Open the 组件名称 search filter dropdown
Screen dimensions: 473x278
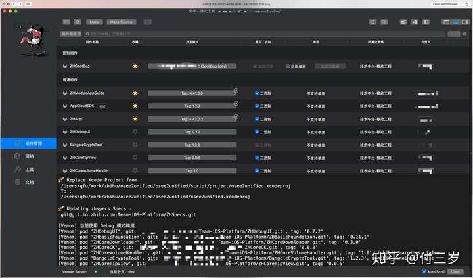[x=71, y=34]
